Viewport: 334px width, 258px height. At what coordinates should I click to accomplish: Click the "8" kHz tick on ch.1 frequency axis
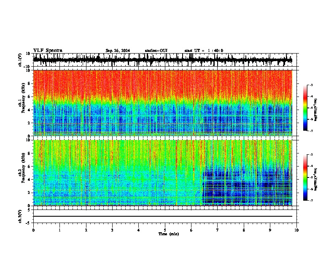[30, 83]
